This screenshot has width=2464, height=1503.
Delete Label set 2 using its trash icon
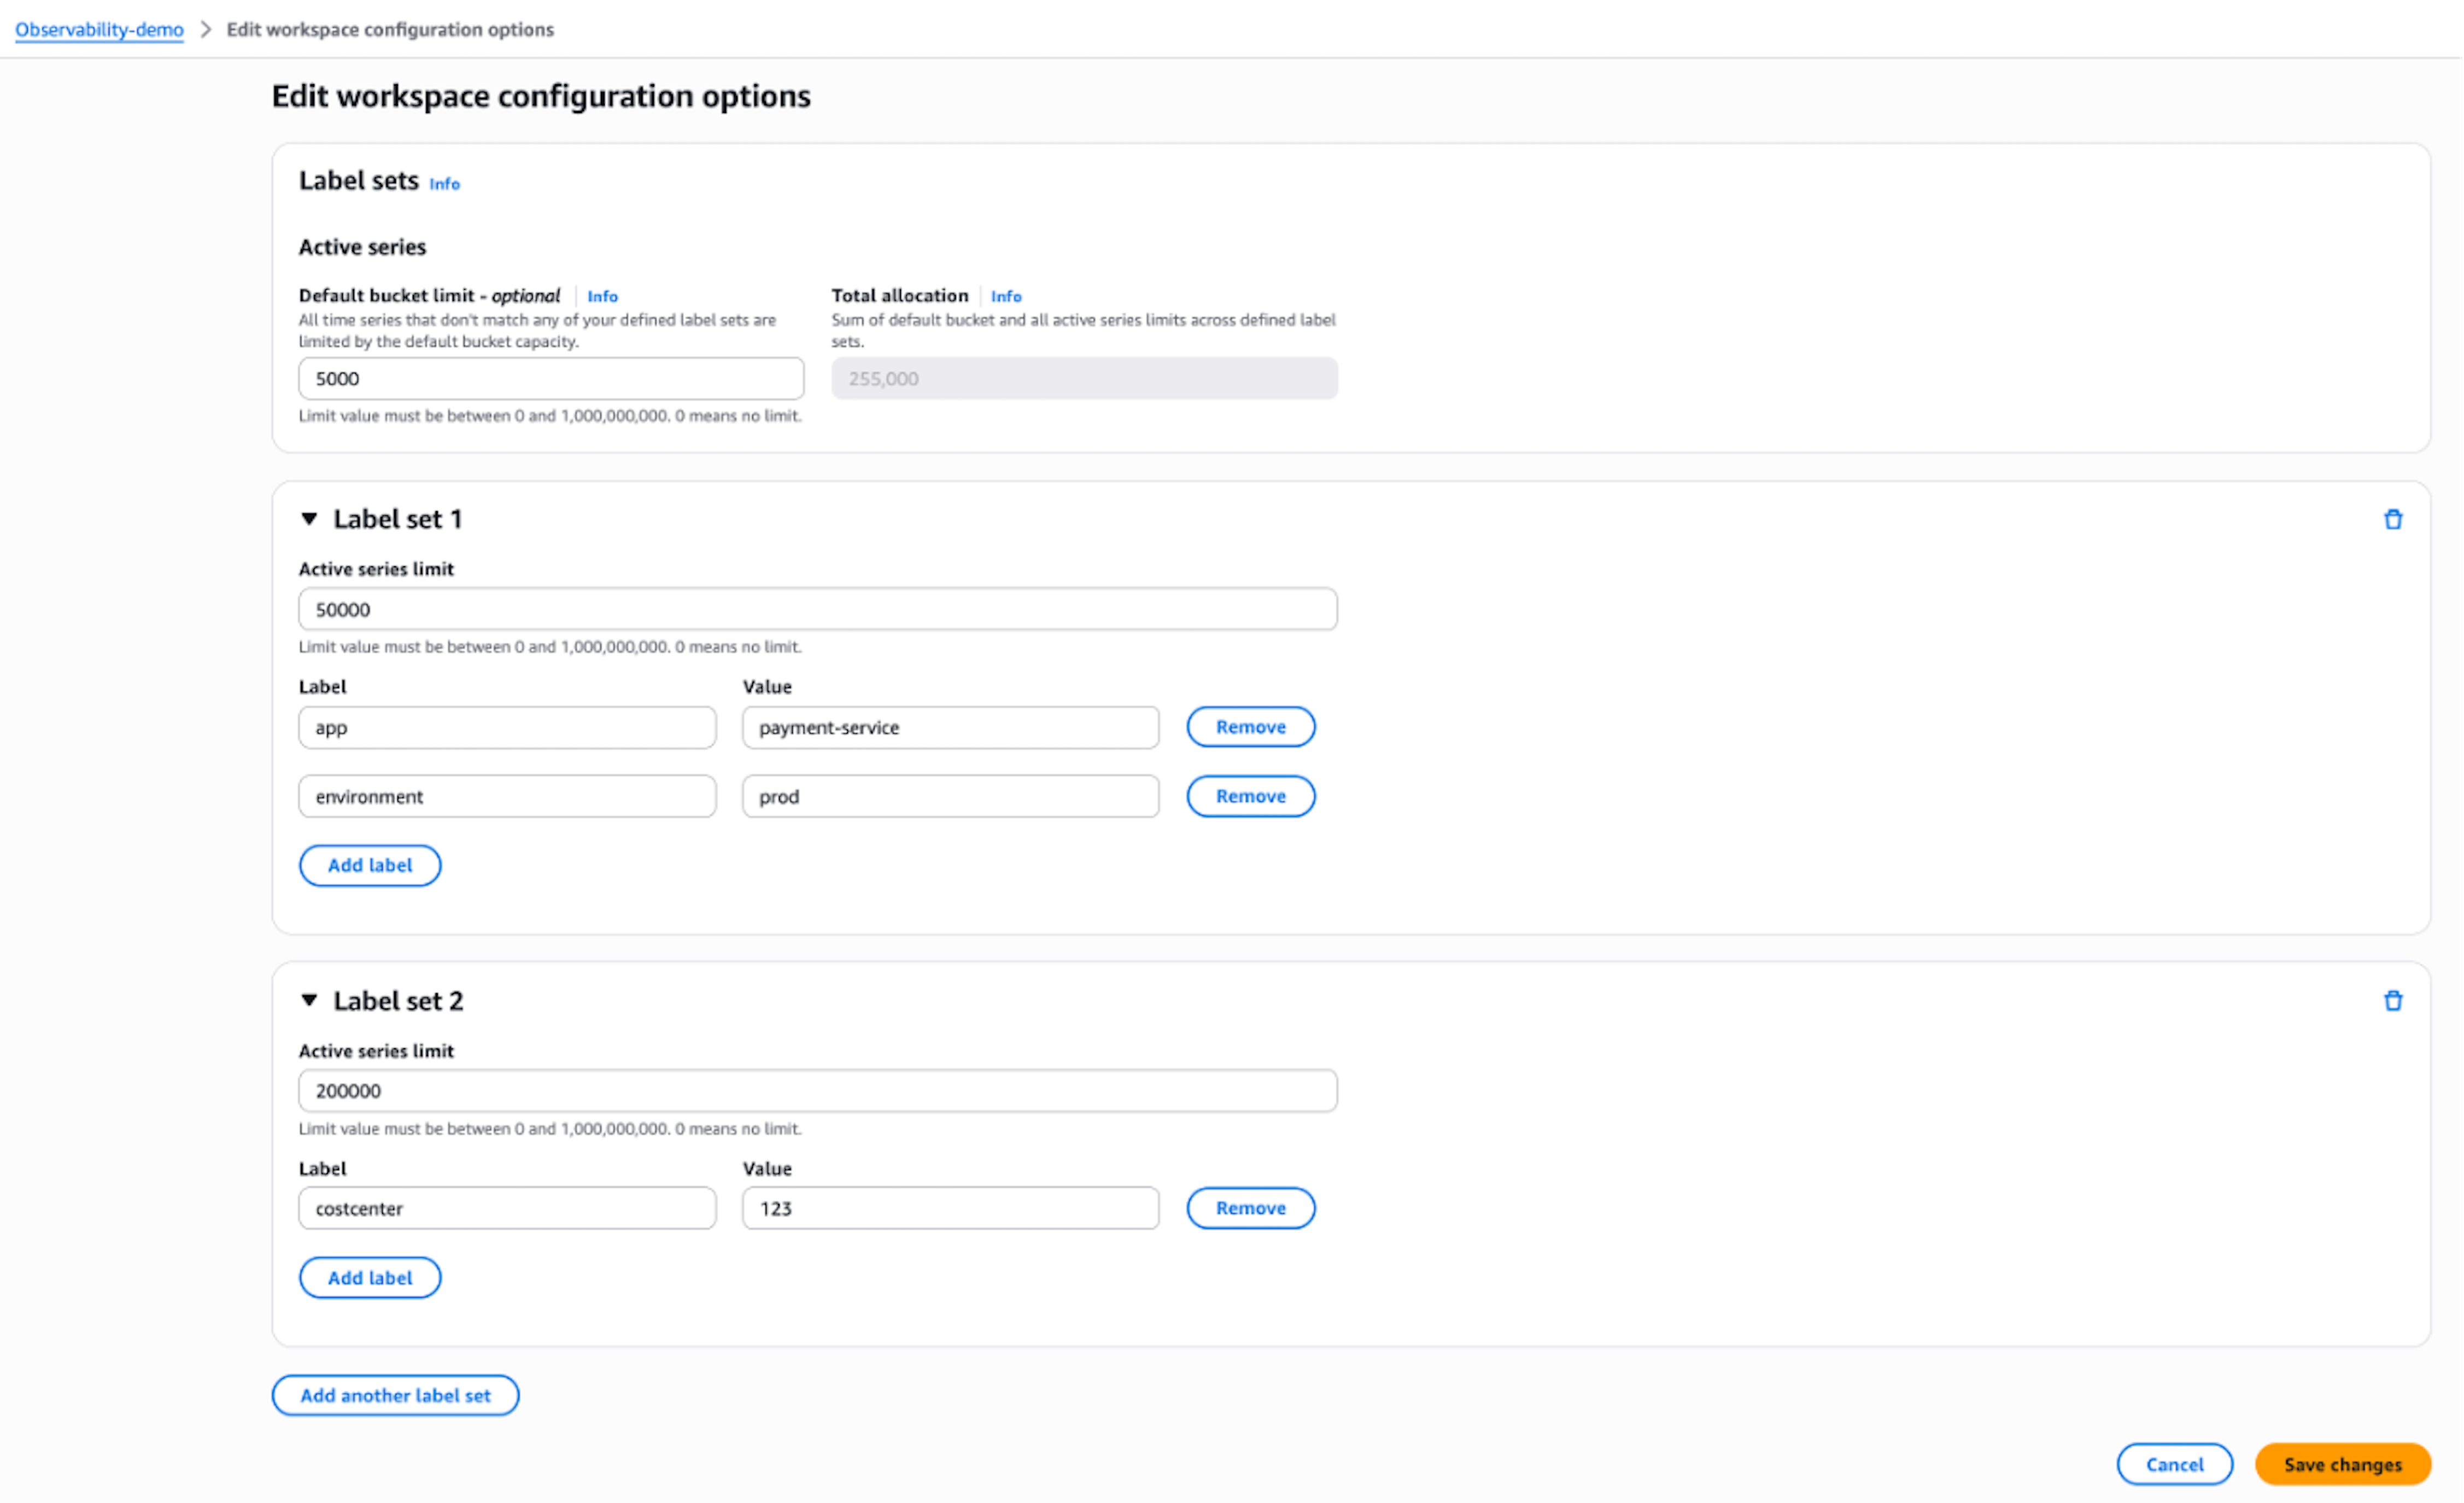2394,1000
